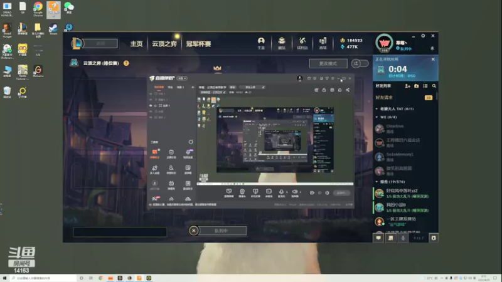Click the notification bell icon

(432, 49)
